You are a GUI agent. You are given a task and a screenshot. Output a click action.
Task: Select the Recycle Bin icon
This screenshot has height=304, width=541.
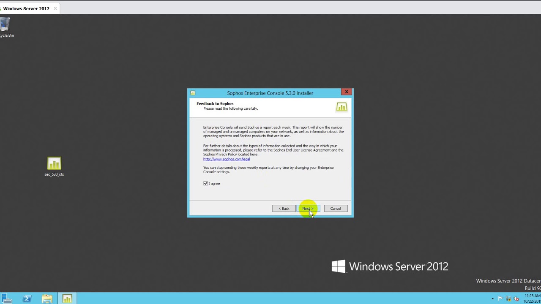6,27
